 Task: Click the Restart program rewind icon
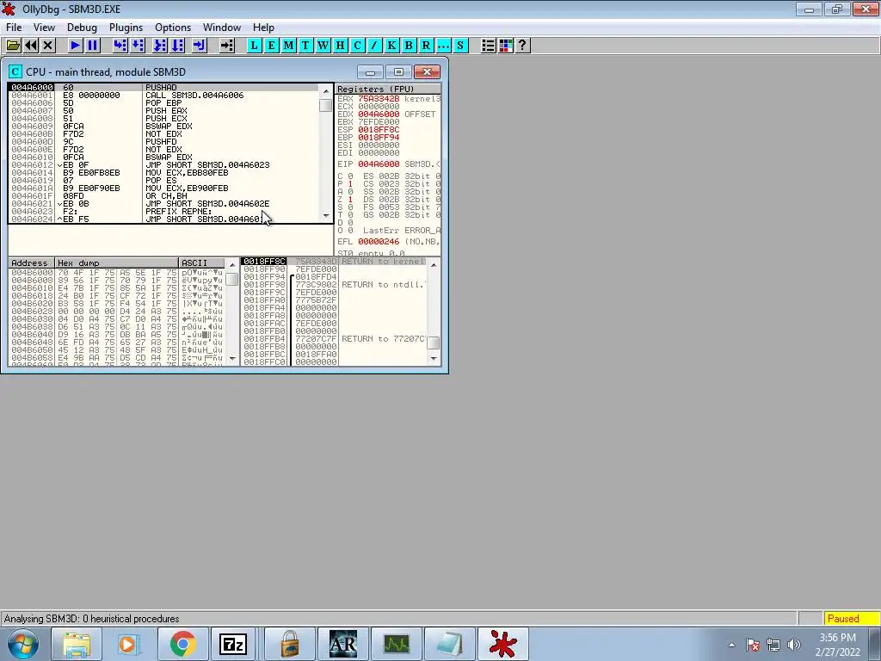click(x=31, y=46)
